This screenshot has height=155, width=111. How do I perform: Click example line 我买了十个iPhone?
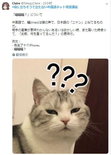pyautogui.click(x=26, y=45)
